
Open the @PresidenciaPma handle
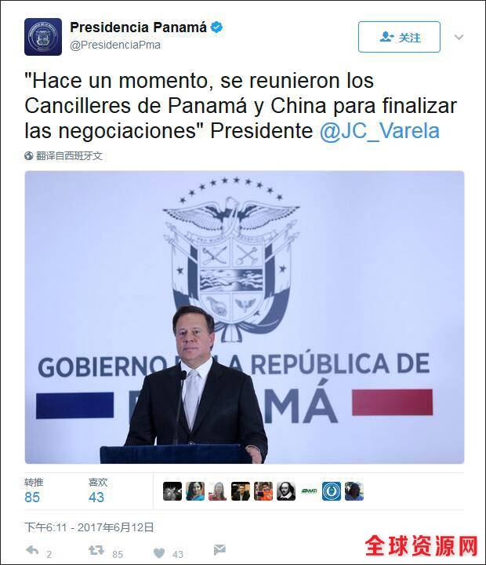pos(115,45)
